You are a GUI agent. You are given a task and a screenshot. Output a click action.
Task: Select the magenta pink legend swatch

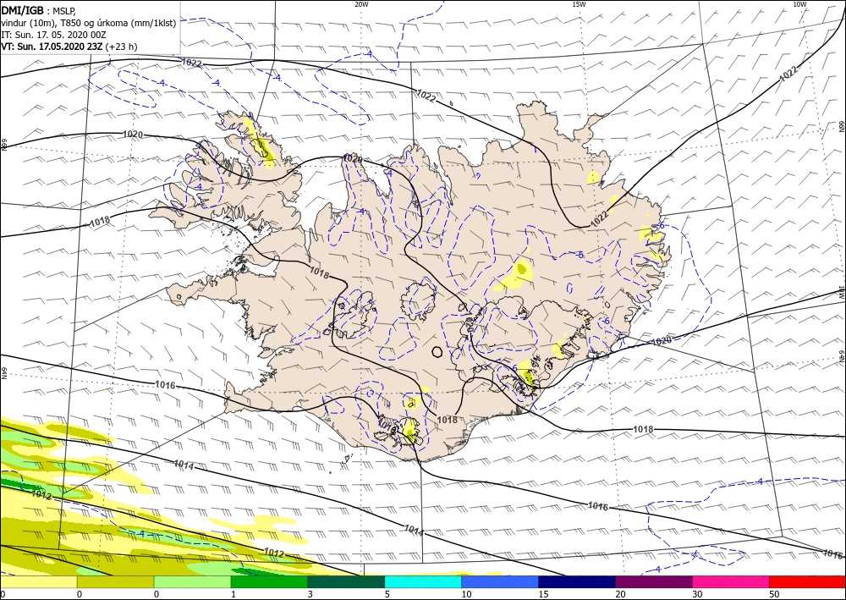click(x=731, y=582)
